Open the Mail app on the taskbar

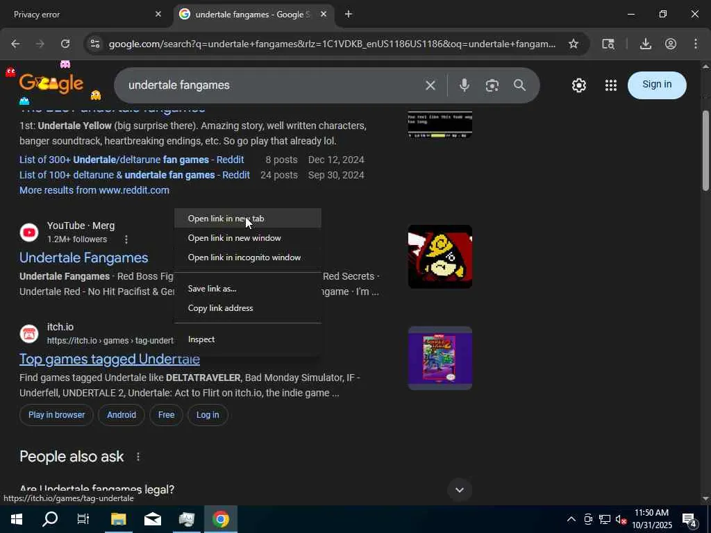[x=153, y=519]
